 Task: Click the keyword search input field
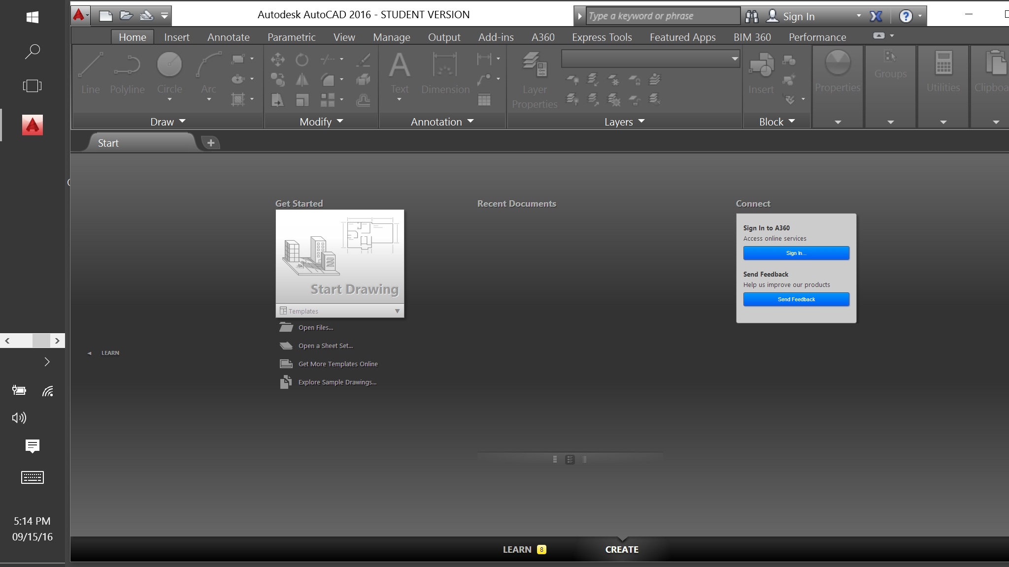pyautogui.click(x=663, y=16)
